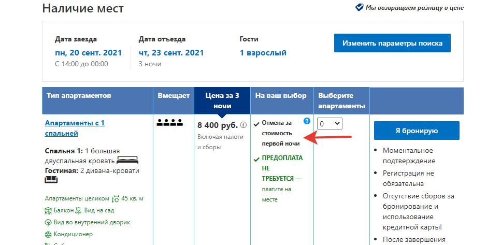The image size is (487, 245).
Task: Click the price match checkmark badge icon
Action: [360, 7]
